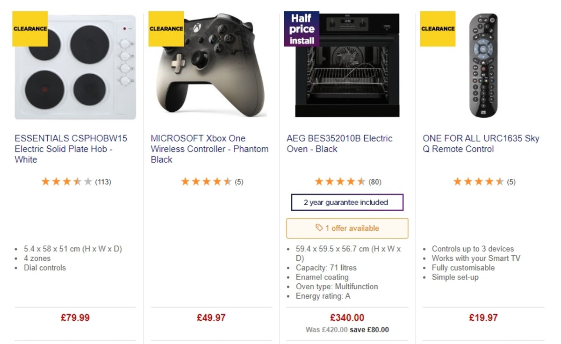The height and width of the screenshot is (344, 561).
Task: Open the AEG BES352010B Electric Oven listing
Action: (339, 143)
